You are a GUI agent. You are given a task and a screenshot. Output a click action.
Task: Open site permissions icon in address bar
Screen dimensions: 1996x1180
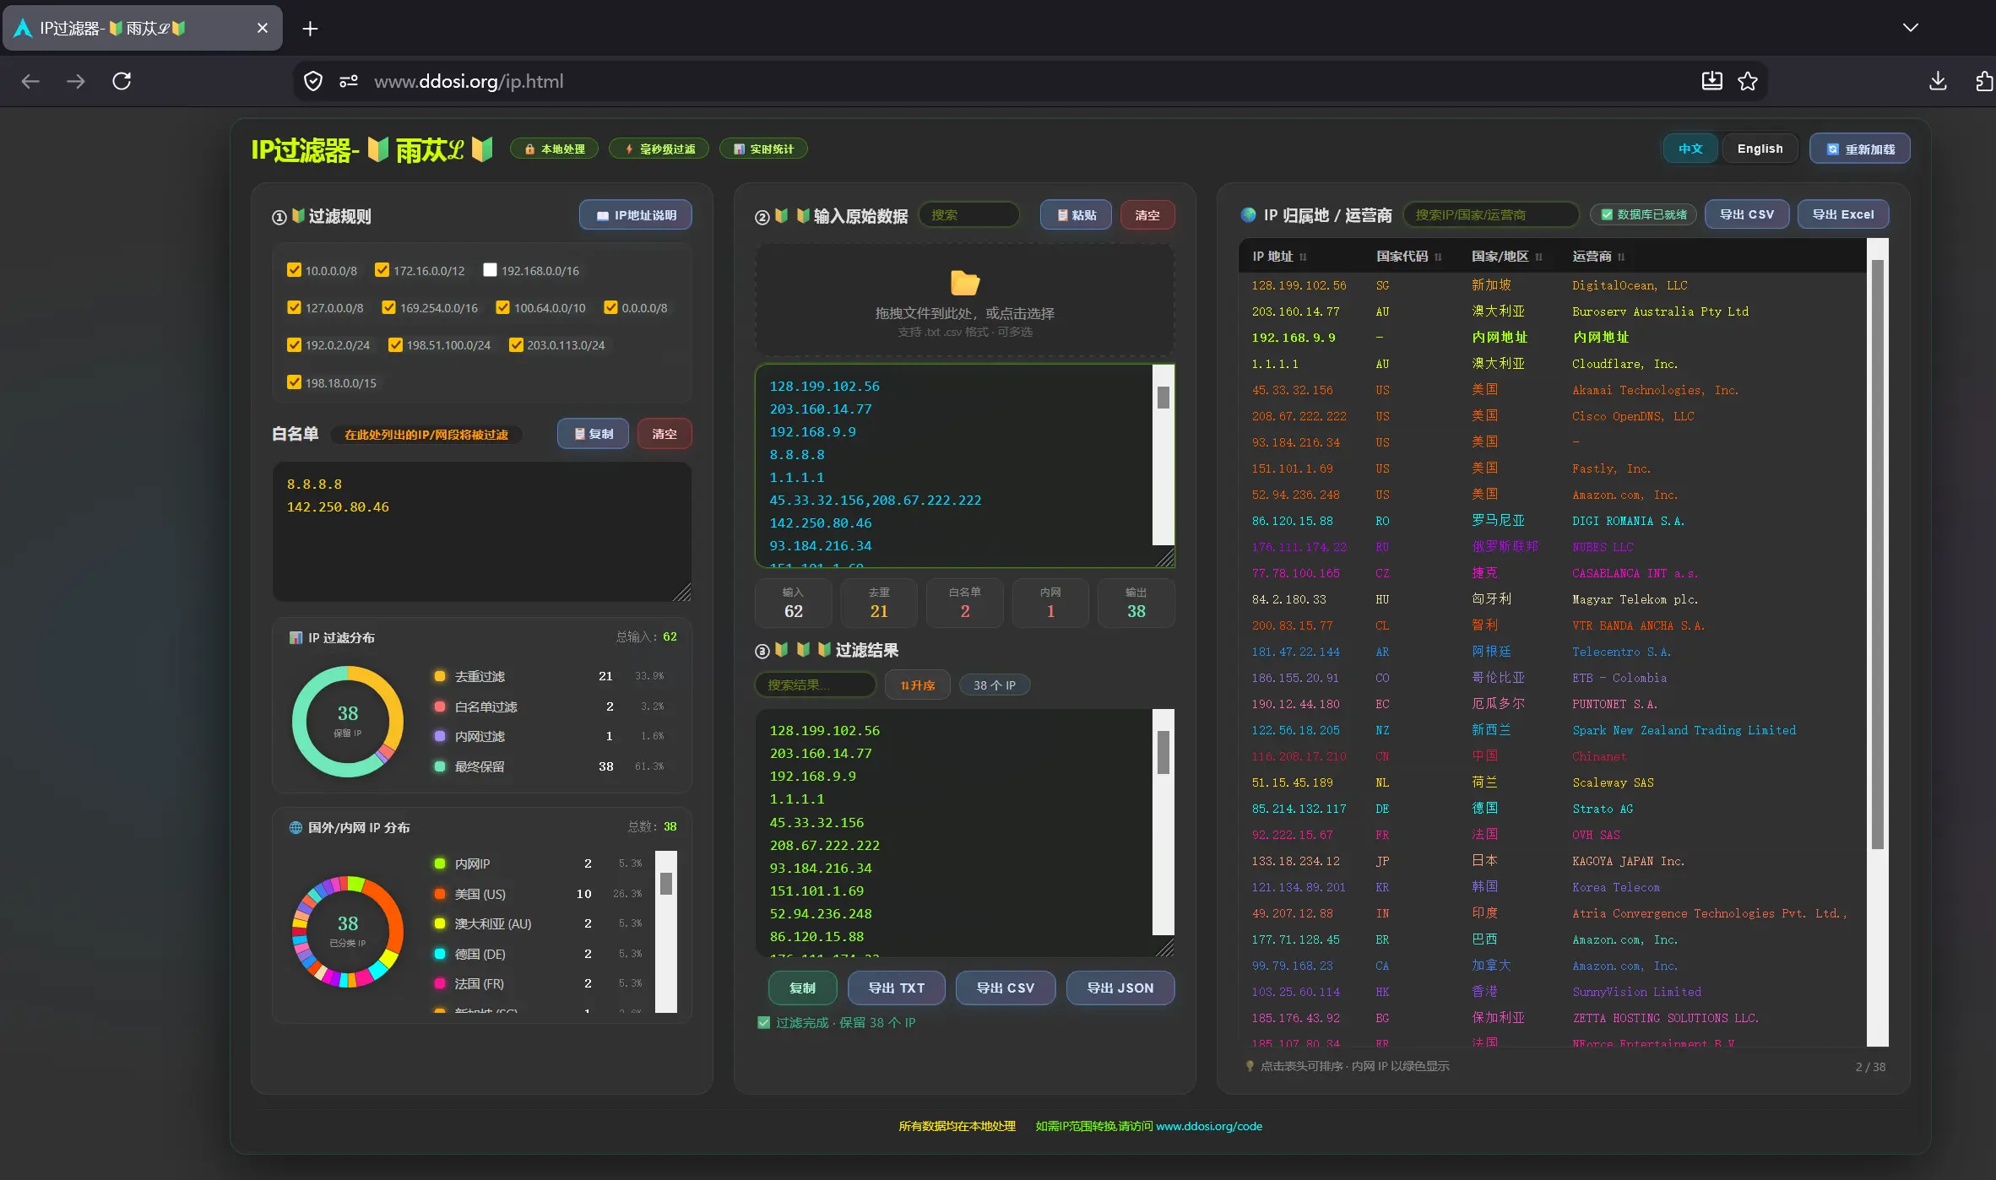coord(349,81)
